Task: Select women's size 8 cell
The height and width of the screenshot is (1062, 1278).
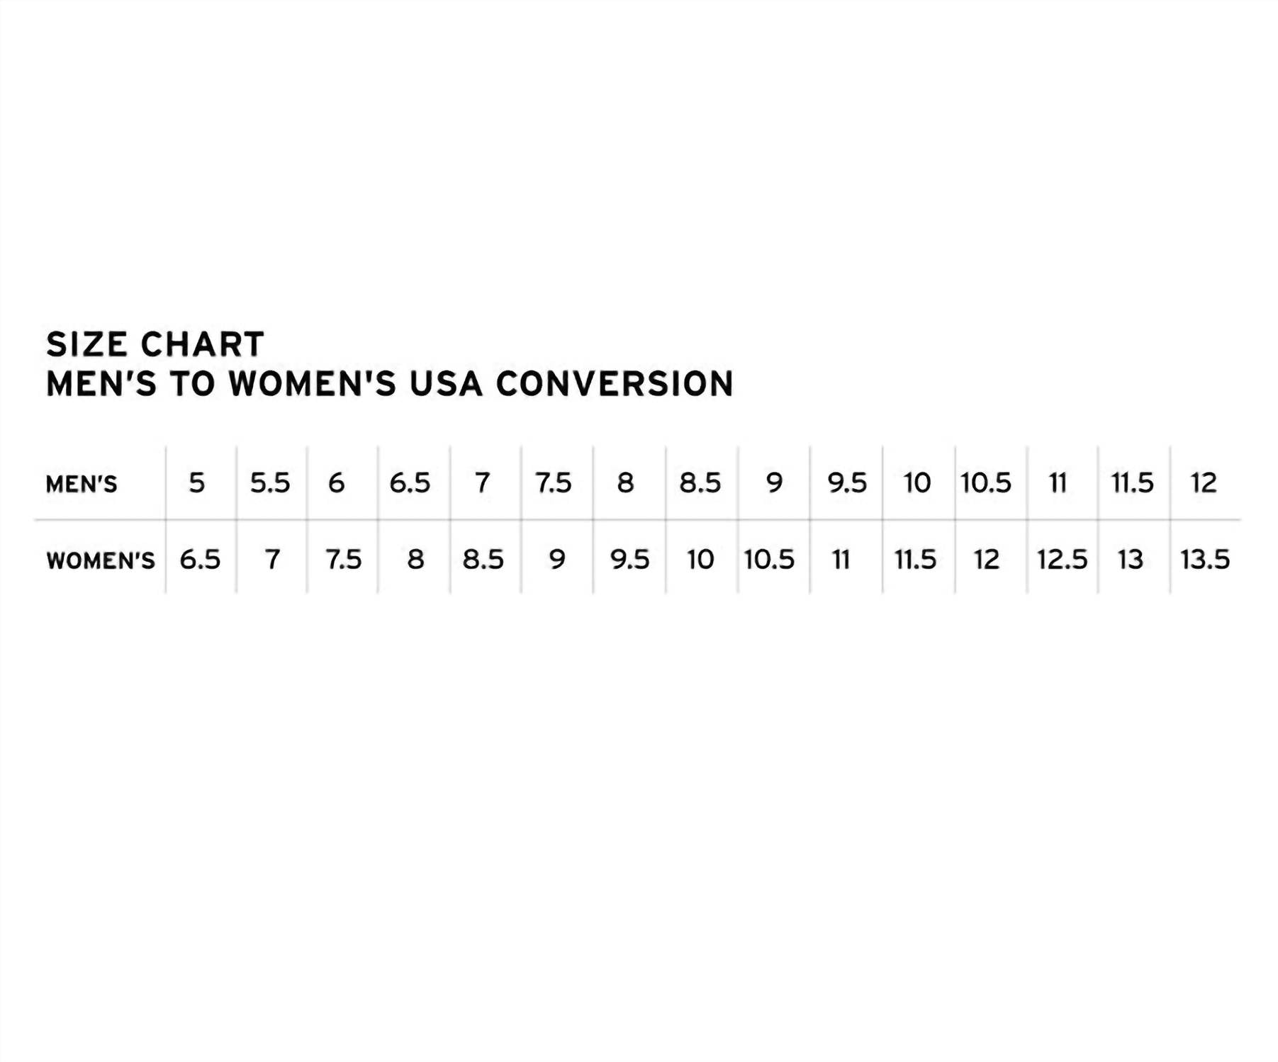Action: [415, 560]
